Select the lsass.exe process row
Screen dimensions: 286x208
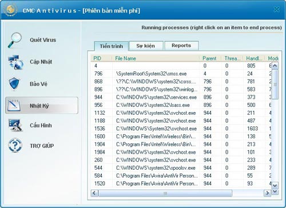181,105
